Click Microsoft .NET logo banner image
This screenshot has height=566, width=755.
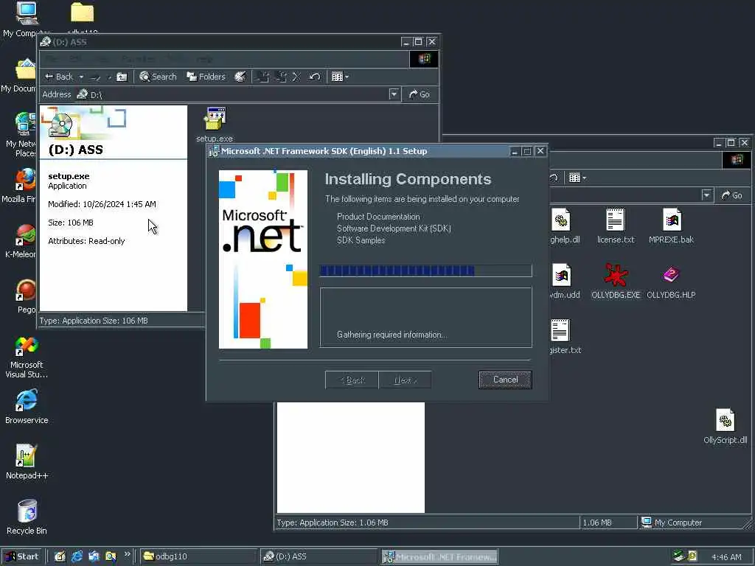263,259
